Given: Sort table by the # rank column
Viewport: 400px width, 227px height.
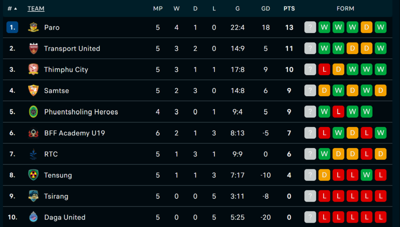Looking at the screenshot, I should (12, 9).
